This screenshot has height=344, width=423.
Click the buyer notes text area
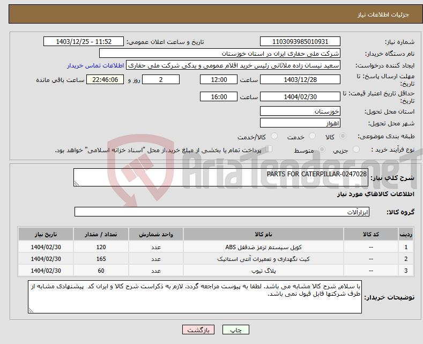pos(195,297)
